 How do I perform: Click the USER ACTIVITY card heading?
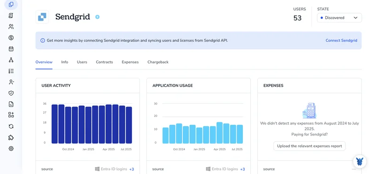pyautogui.click(x=56, y=85)
